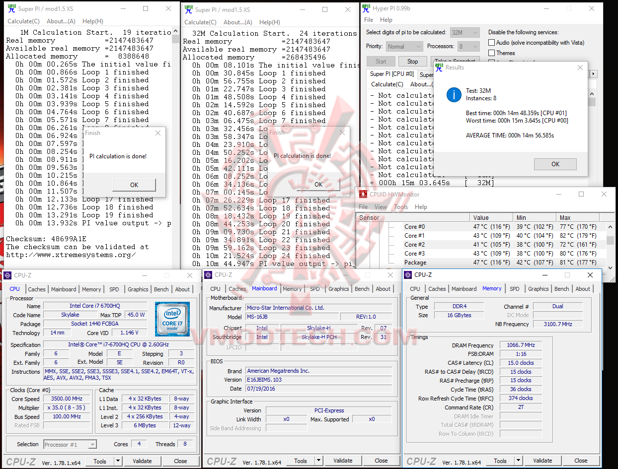618x469 pixels.
Task: Open Calculate(C) menu in the 1M Super PI window
Action: (x=23, y=21)
